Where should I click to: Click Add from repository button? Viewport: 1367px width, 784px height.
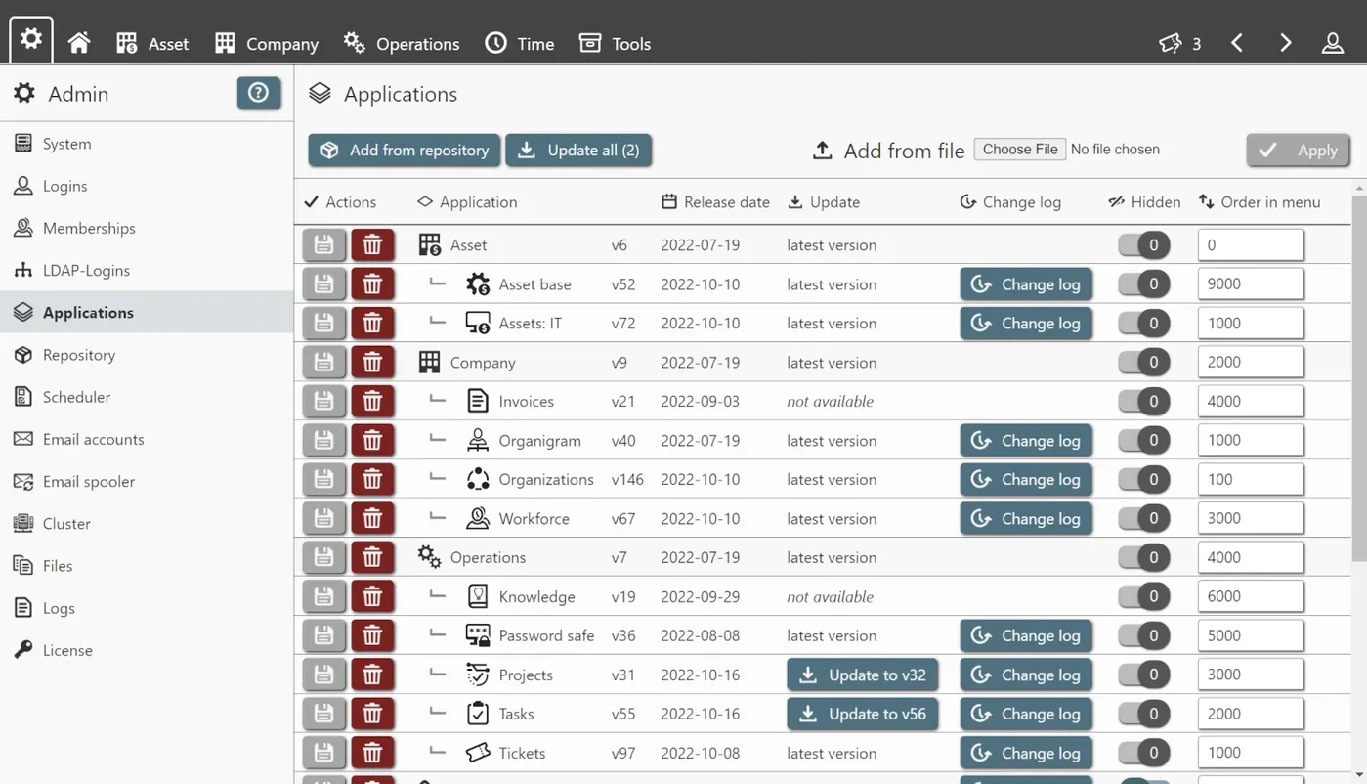click(405, 150)
